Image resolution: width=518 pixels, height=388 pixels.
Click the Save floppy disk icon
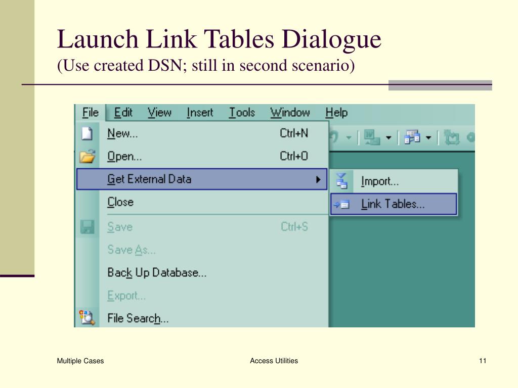87,227
